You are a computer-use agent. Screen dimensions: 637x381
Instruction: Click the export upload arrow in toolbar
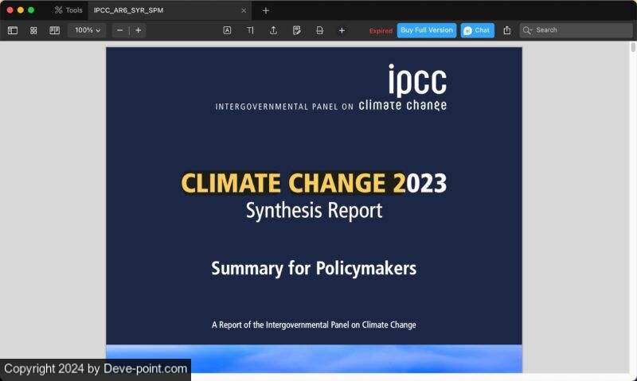coord(273,30)
